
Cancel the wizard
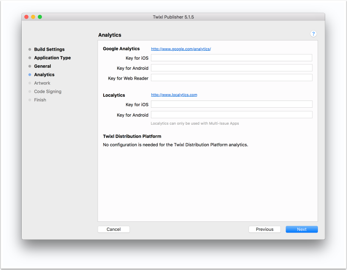(x=113, y=229)
